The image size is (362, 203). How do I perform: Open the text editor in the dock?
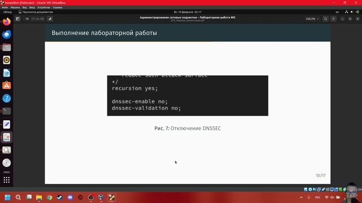coord(6,124)
